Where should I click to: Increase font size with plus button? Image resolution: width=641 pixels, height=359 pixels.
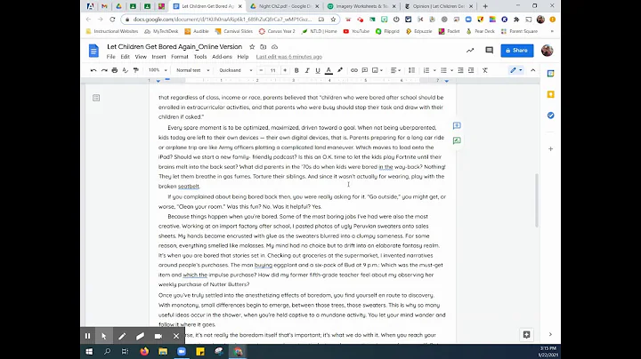click(285, 70)
